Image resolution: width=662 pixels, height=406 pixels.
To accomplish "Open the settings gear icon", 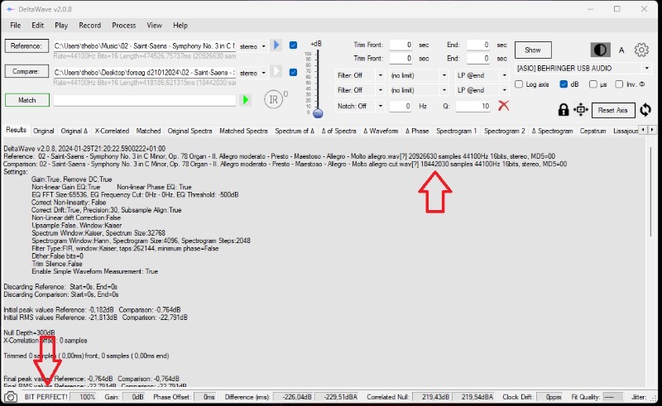I will click(641, 50).
